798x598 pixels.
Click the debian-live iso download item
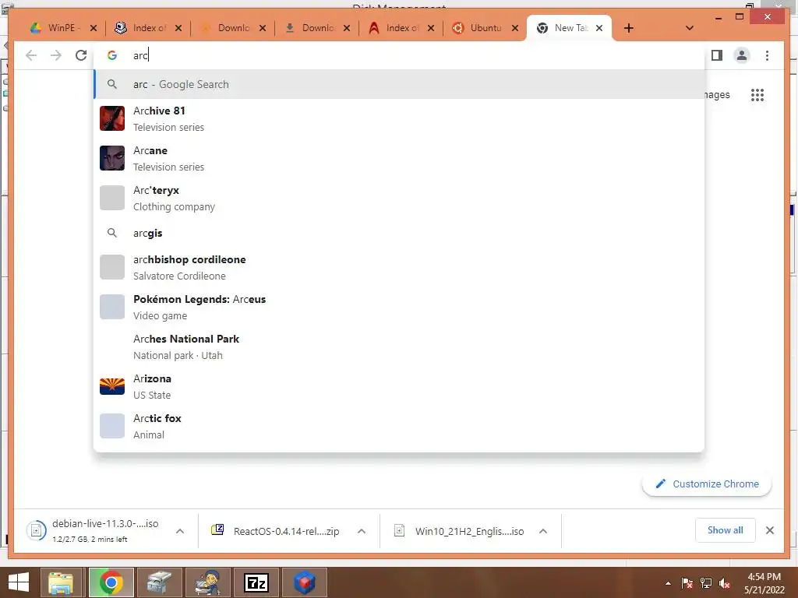point(94,531)
